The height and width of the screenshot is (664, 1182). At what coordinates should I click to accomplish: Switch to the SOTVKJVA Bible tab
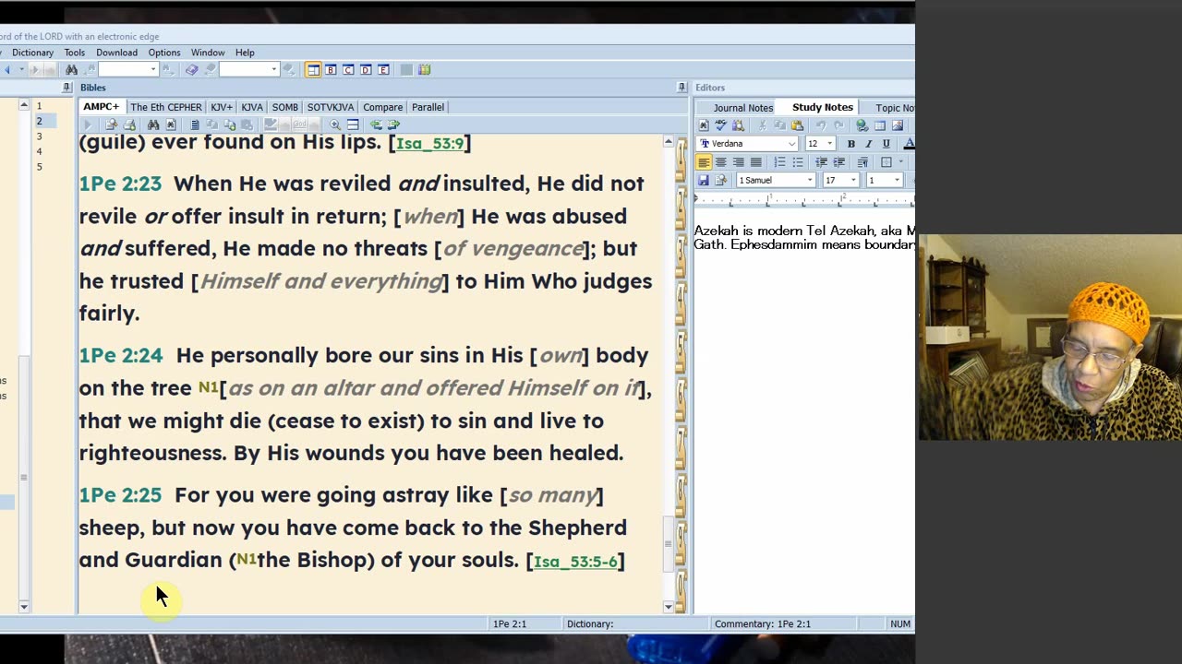[331, 107]
